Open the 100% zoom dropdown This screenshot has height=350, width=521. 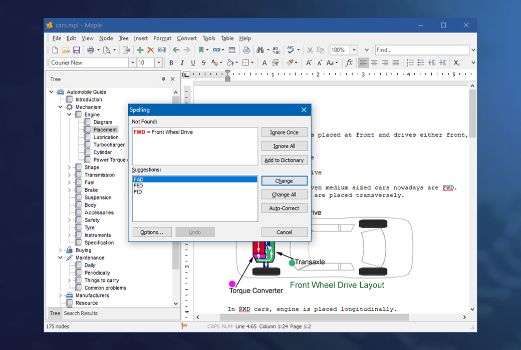tap(354, 50)
